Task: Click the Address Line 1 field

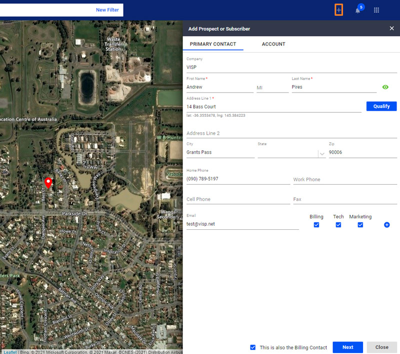Action: pyautogui.click(x=273, y=107)
